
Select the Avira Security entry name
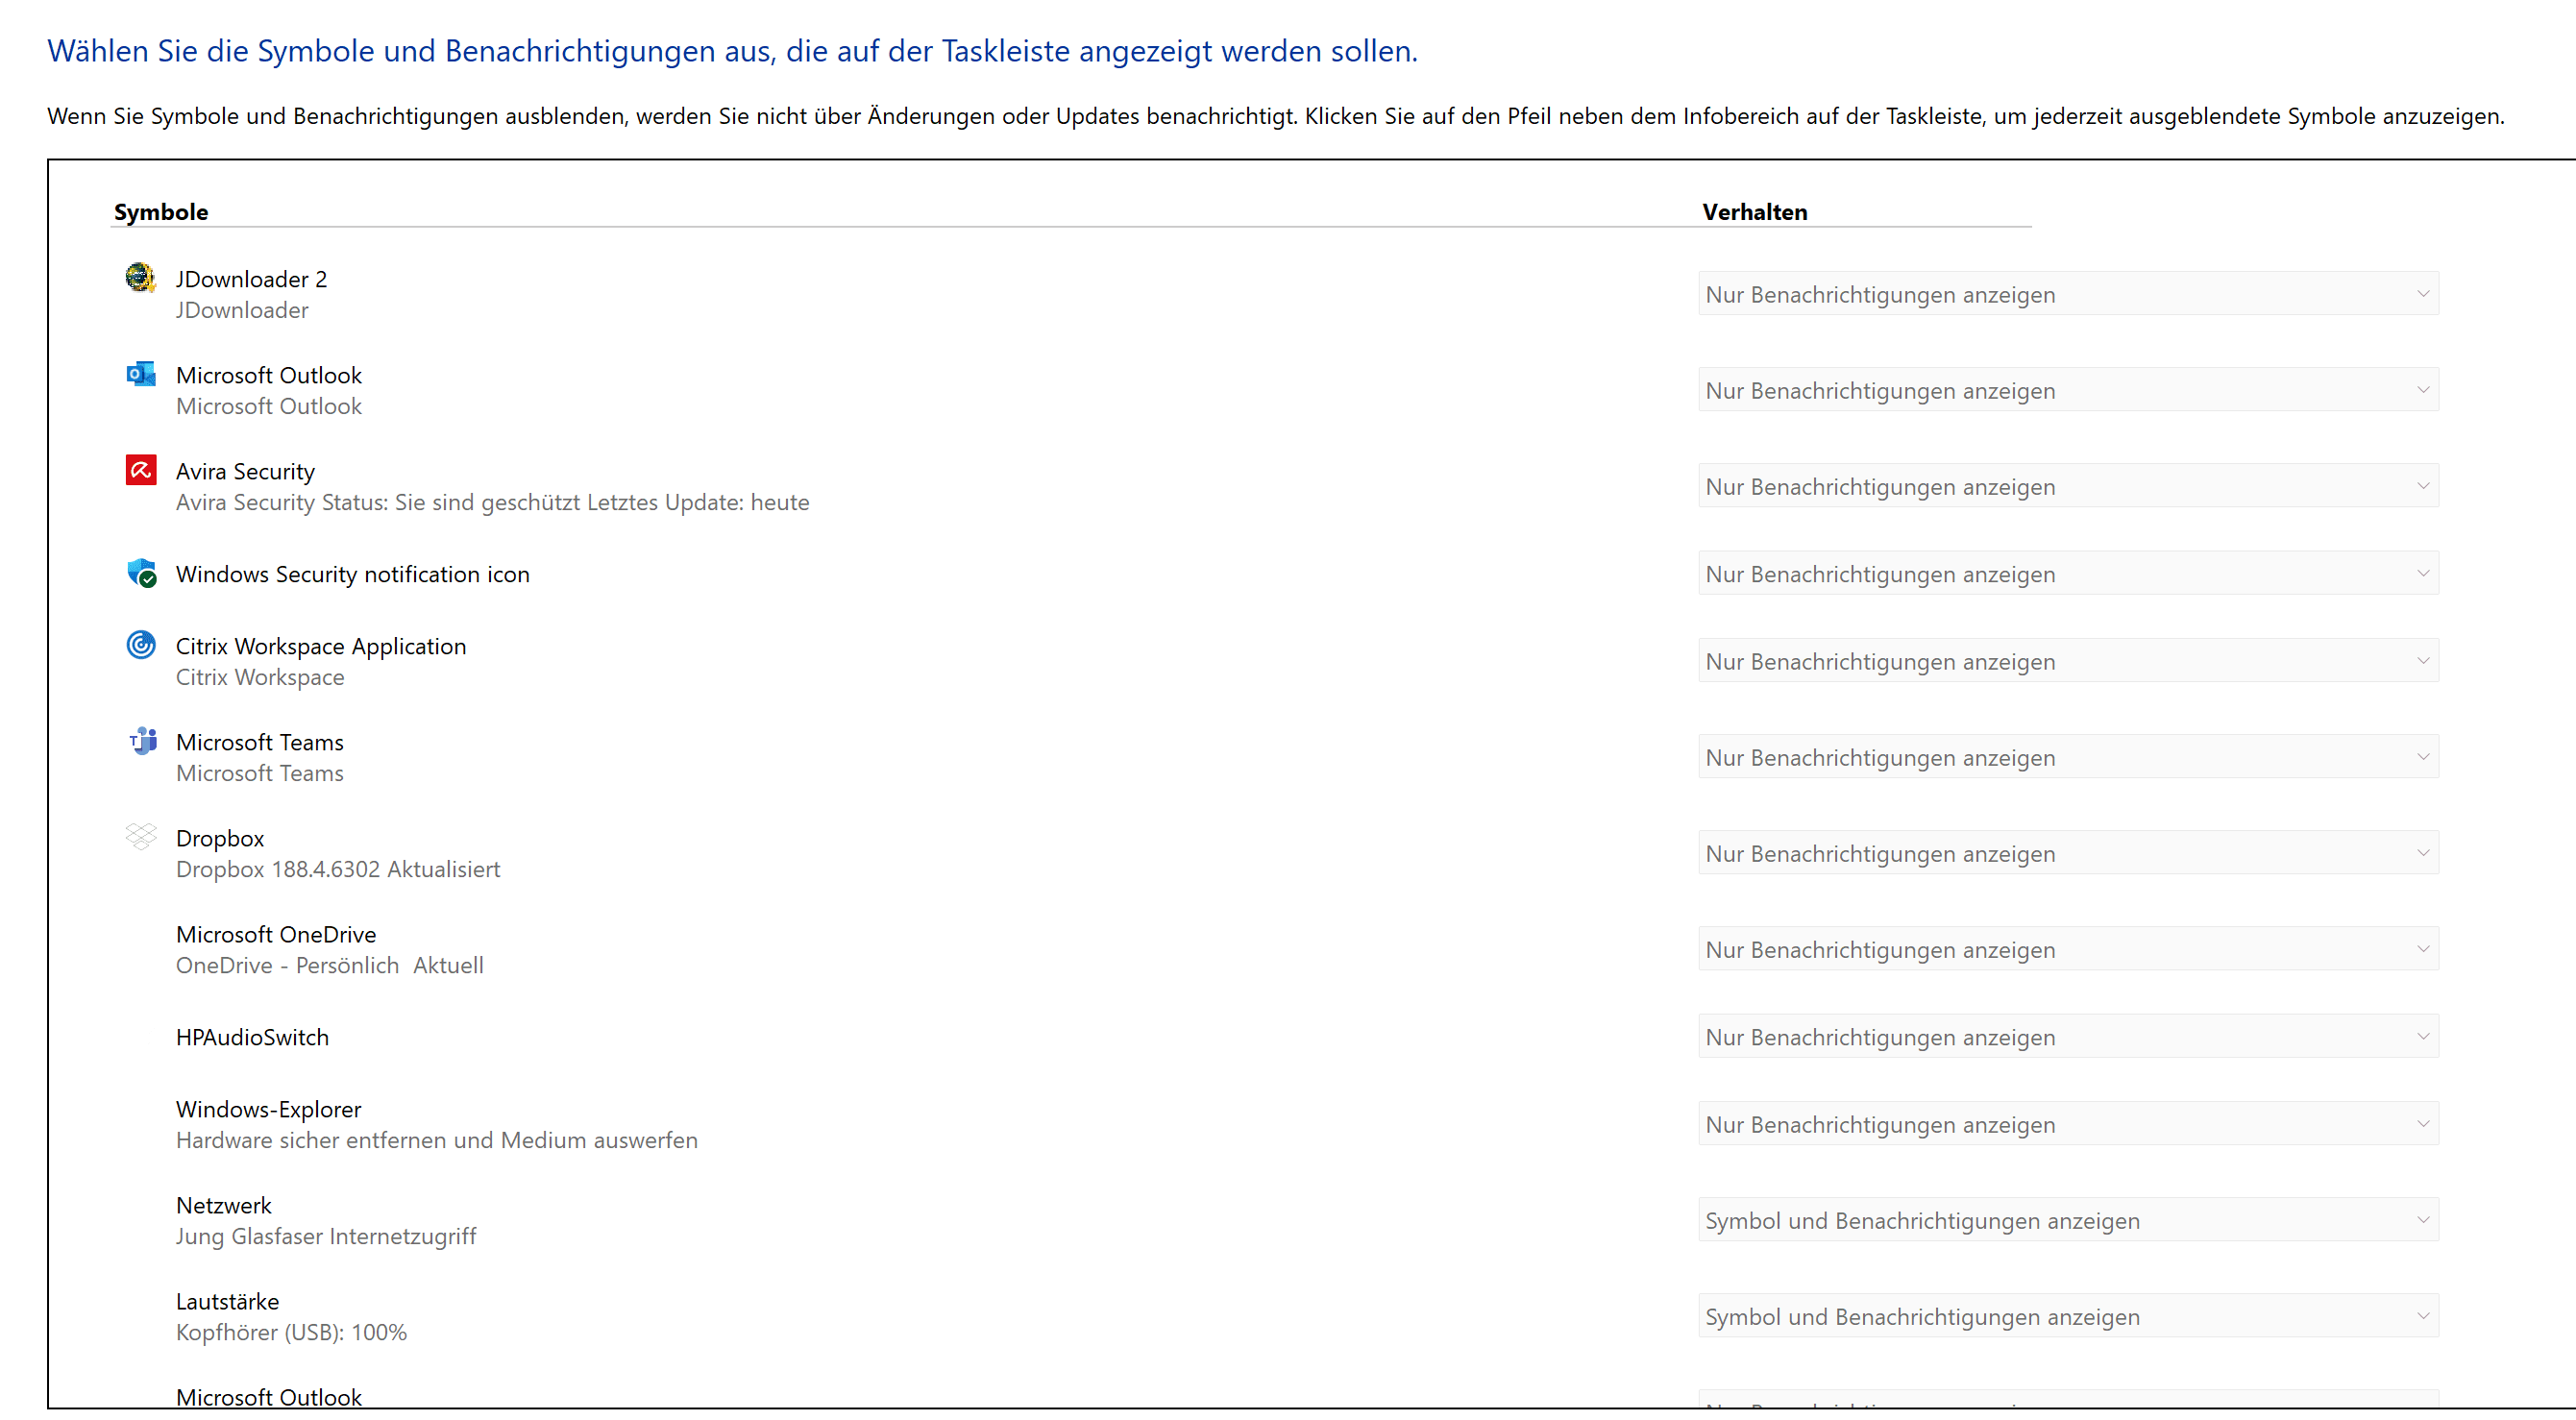[x=245, y=471]
